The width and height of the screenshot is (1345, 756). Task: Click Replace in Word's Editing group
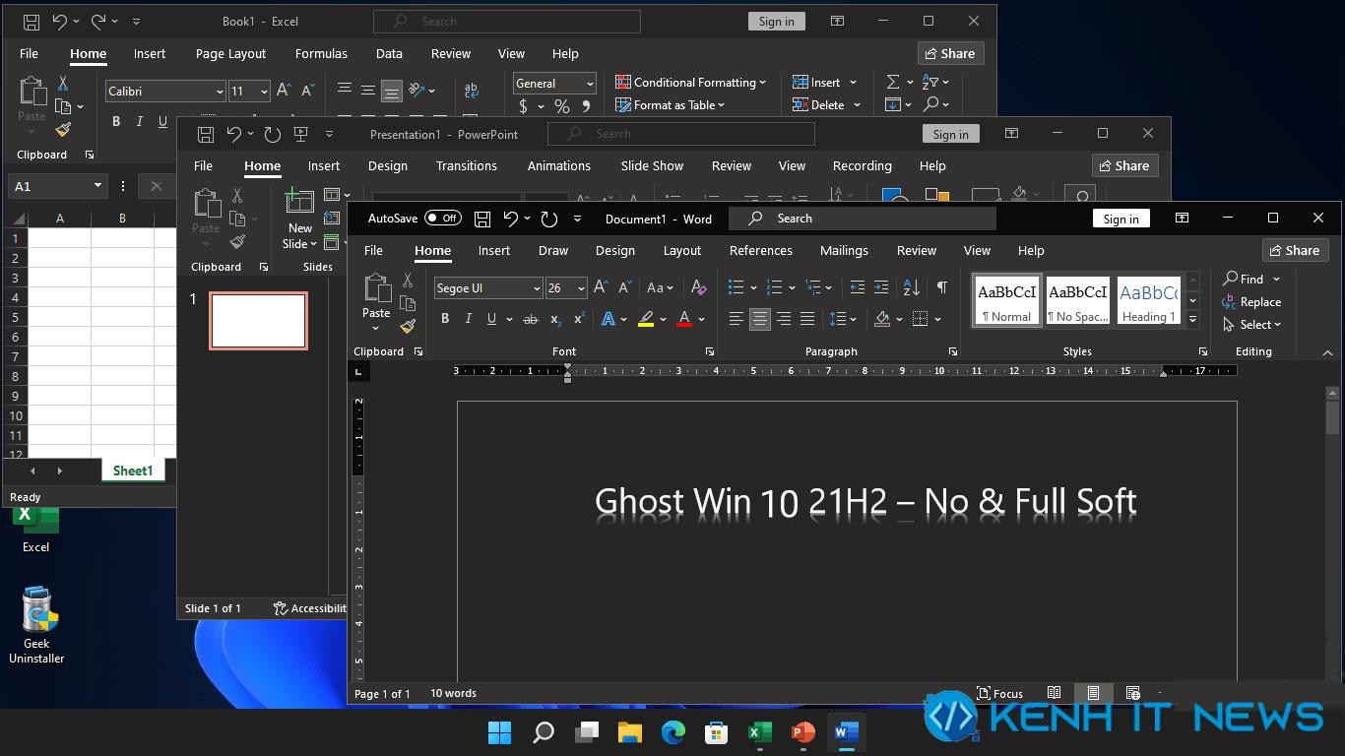click(1251, 302)
